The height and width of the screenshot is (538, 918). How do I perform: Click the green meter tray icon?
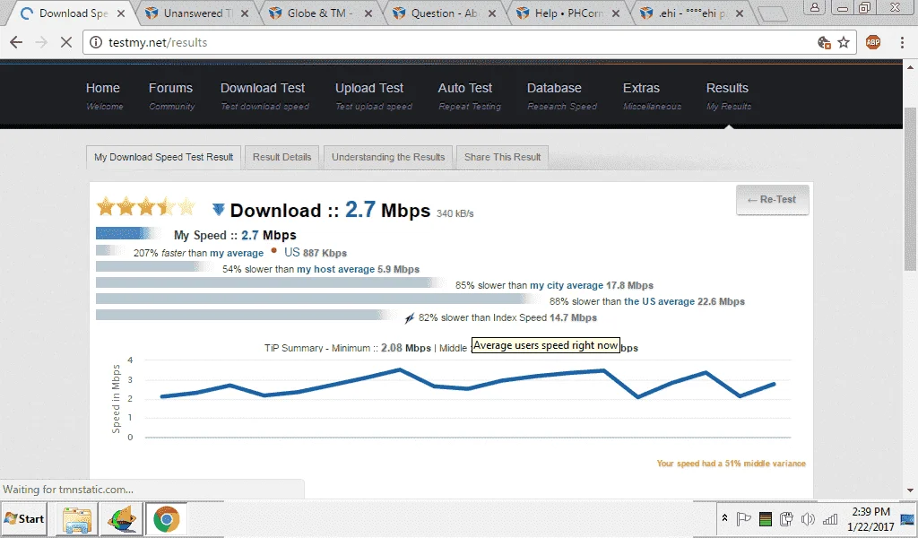click(765, 518)
